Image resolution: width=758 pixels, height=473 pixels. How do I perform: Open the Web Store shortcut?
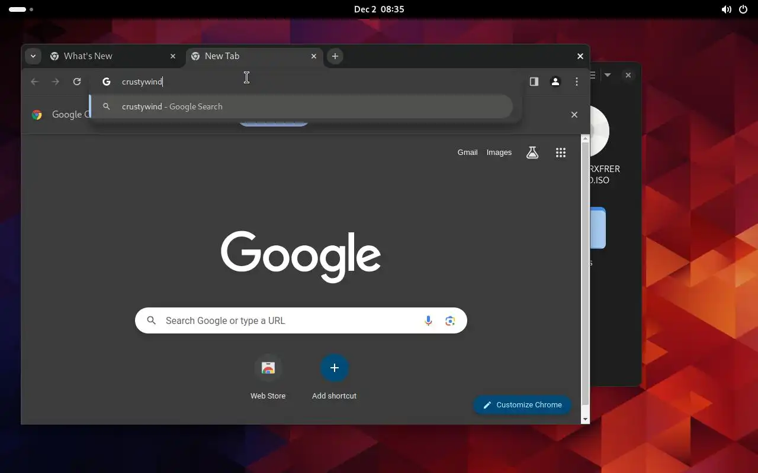point(268,378)
